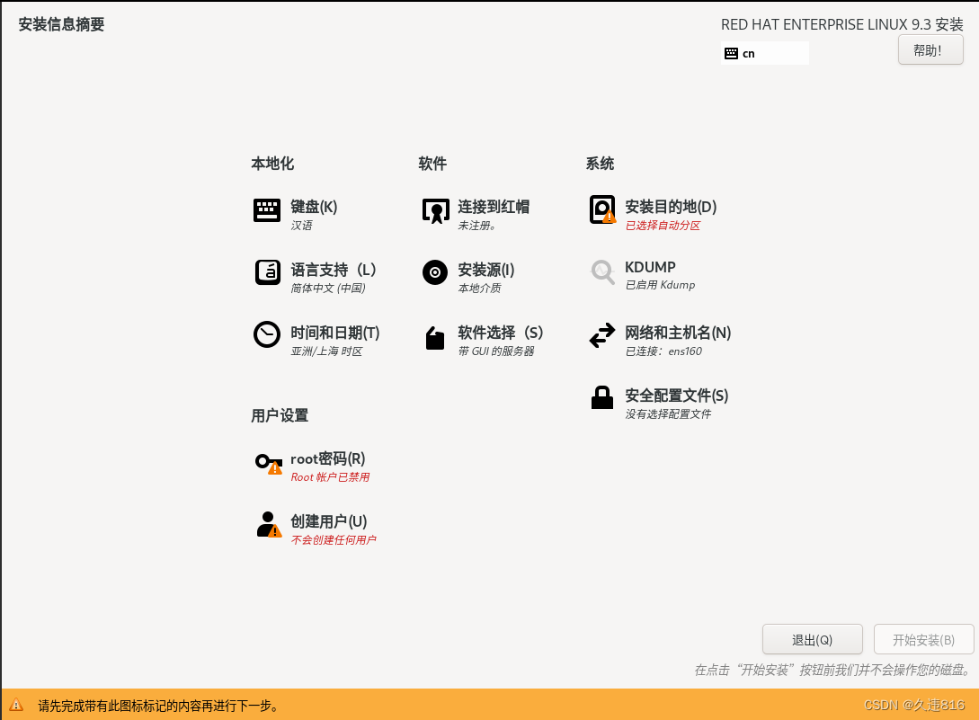979x720 pixels.
Task: Open the key icon for root password
Action: [269, 463]
